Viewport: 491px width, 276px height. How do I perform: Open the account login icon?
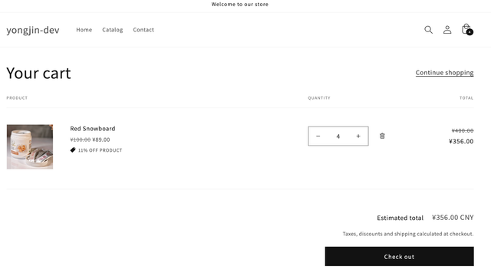tap(447, 30)
